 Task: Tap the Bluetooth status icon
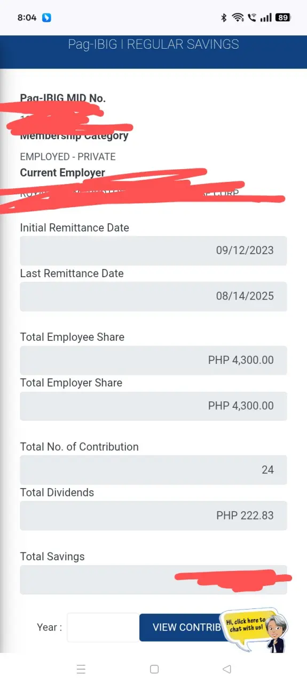(x=224, y=18)
